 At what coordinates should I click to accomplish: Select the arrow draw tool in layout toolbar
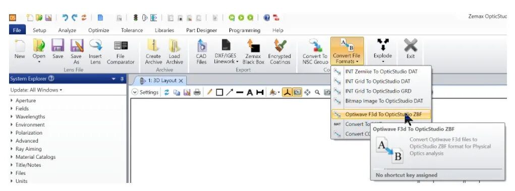coord(230,92)
